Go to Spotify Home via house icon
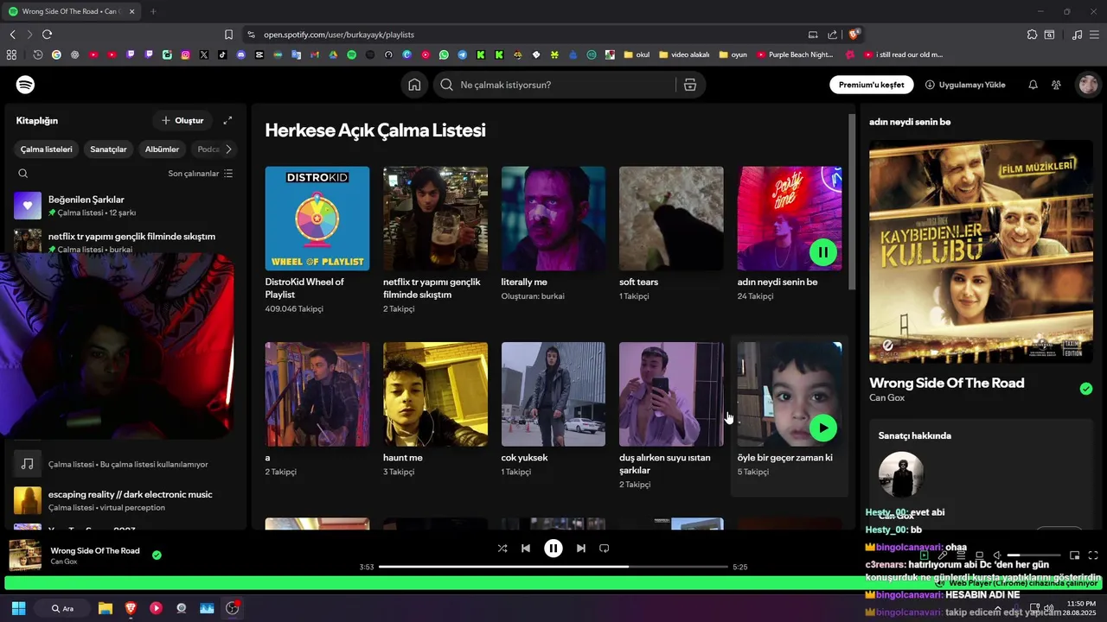 [x=414, y=85]
